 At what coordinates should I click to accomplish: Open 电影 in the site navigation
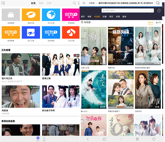pyautogui.click(x=89, y=17)
